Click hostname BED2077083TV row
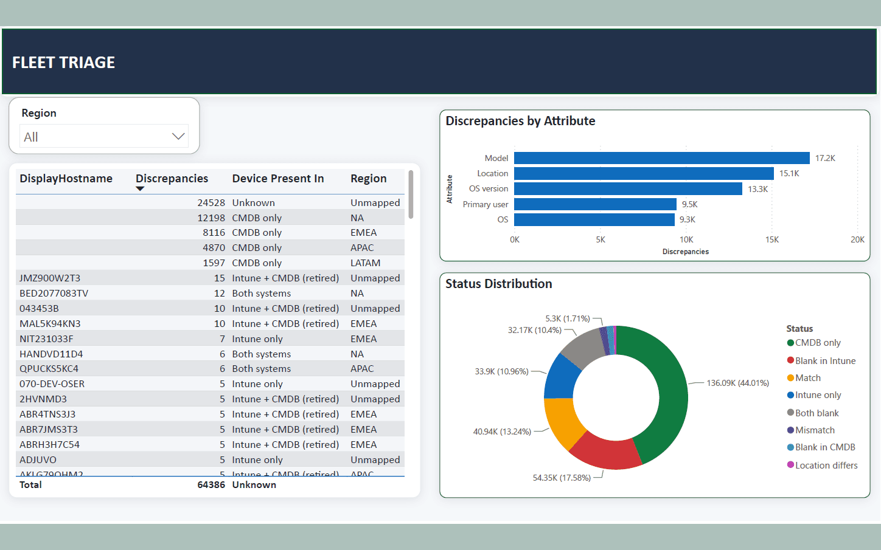This screenshot has width=881, height=550. coord(54,294)
